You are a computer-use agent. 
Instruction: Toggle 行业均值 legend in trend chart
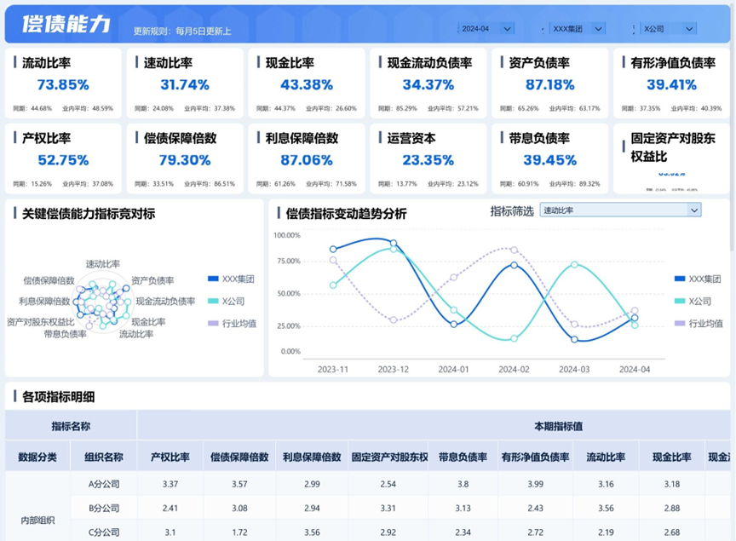[699, 323]
